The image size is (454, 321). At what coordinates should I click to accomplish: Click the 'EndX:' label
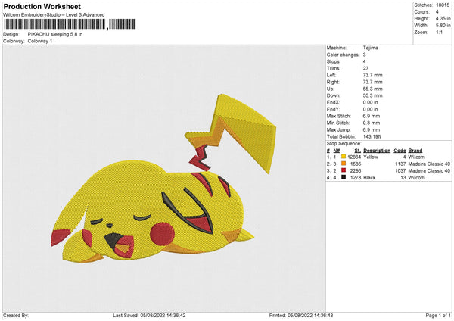[333, 102]
